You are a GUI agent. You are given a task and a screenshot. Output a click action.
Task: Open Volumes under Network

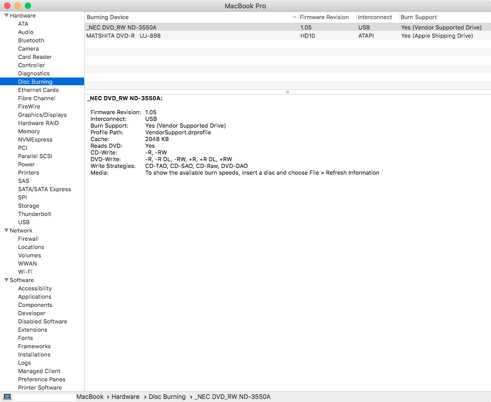click(x=29, y=255)
